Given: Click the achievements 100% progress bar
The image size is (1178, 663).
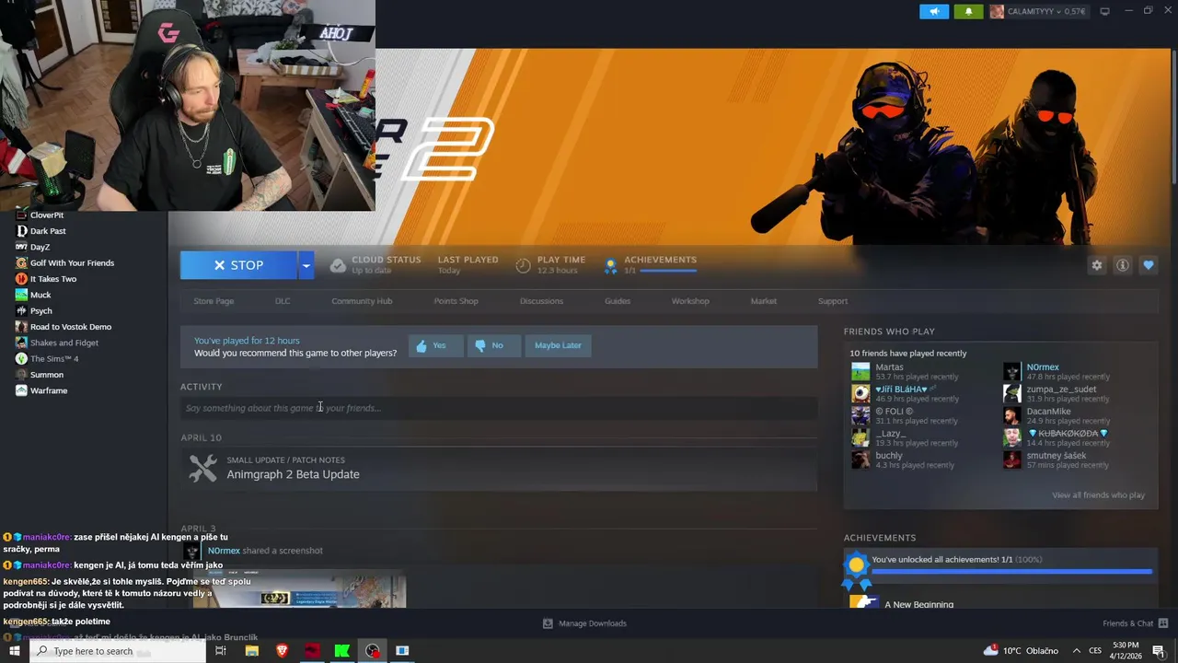Looking at the screenshot, I should (x=1011, y=572).
